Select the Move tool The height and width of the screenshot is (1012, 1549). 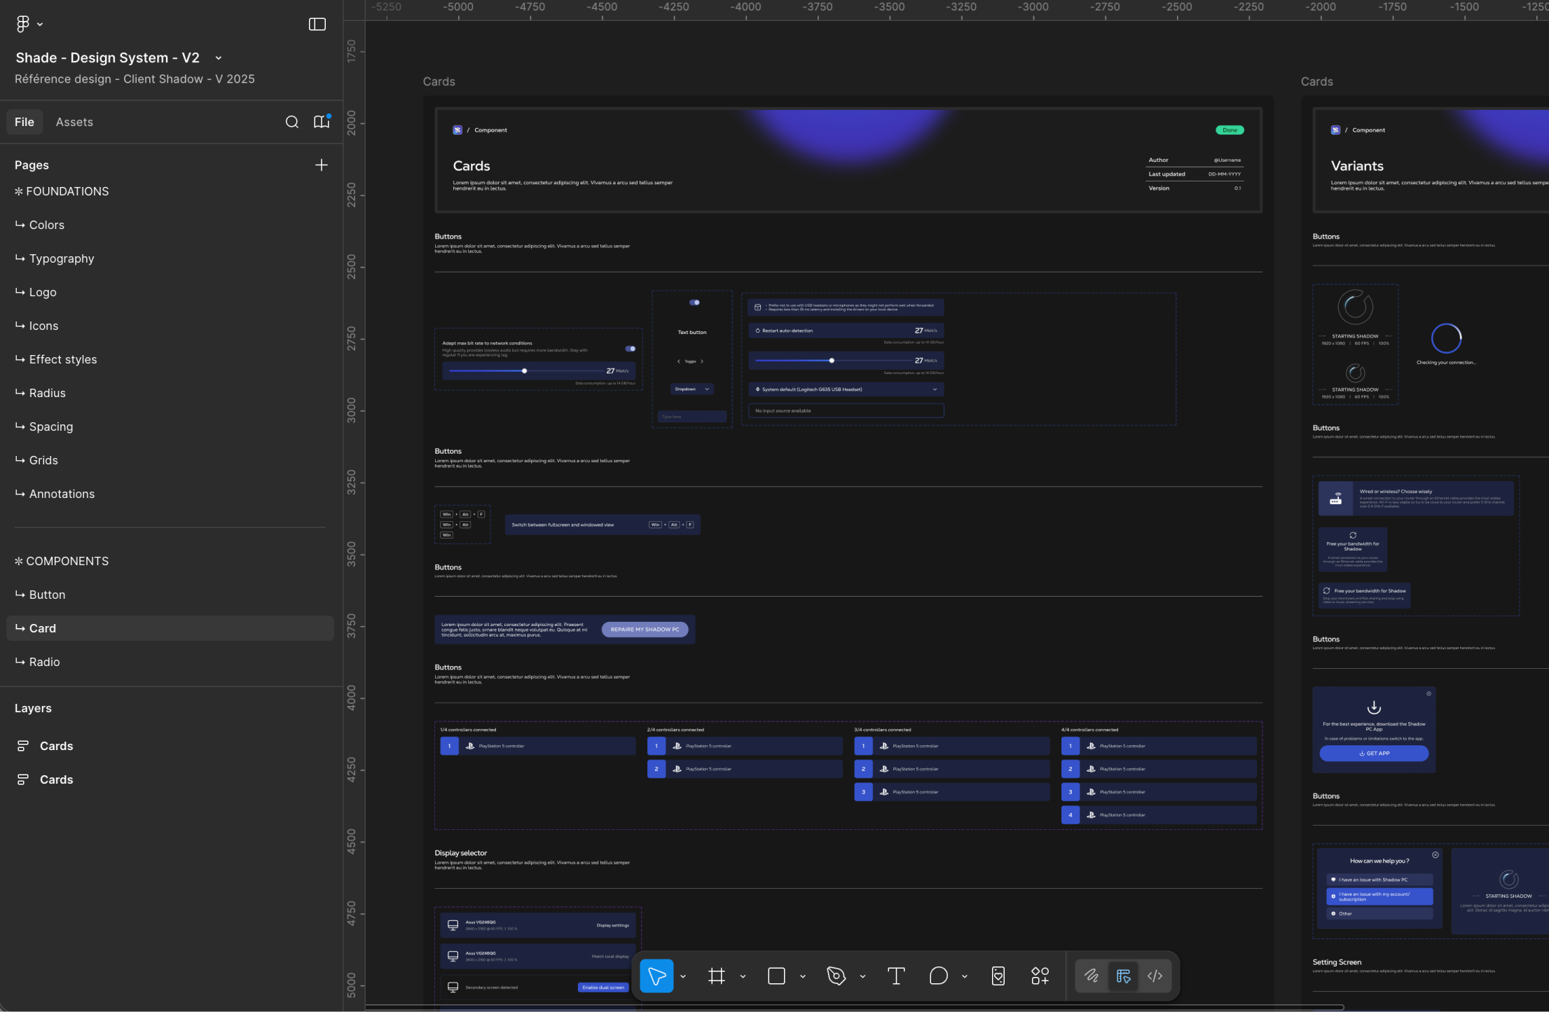tap(656, 976)
